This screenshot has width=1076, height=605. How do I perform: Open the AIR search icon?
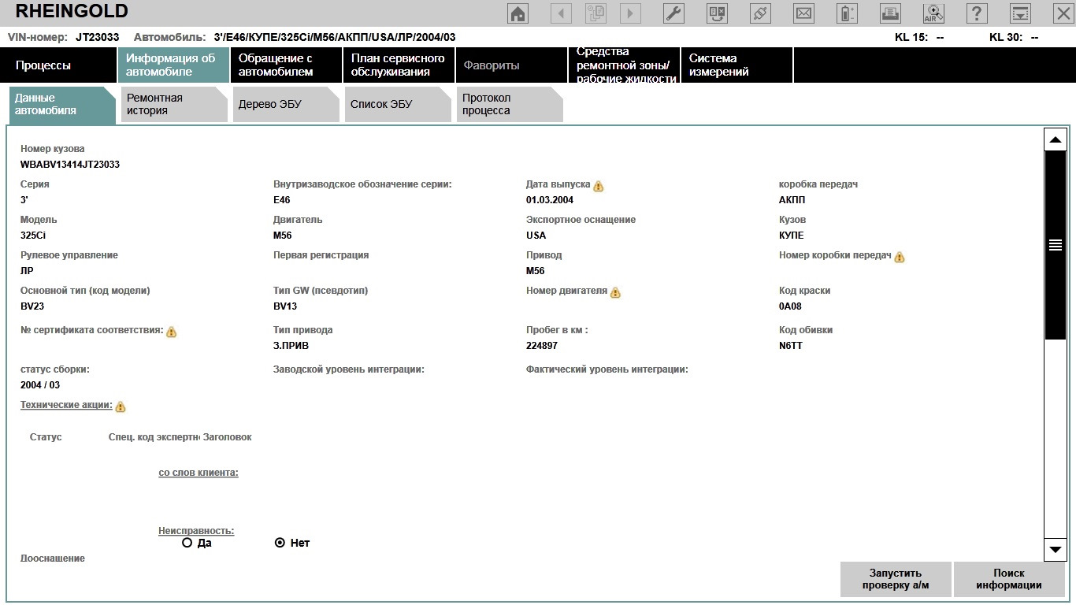933,13
